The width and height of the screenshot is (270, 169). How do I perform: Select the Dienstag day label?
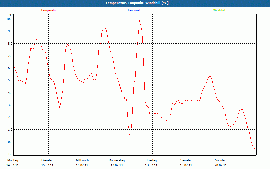[x=47, y=160]
